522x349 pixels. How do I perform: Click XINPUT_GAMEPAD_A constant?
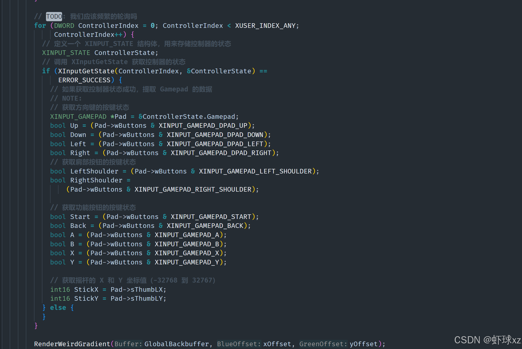187,235
